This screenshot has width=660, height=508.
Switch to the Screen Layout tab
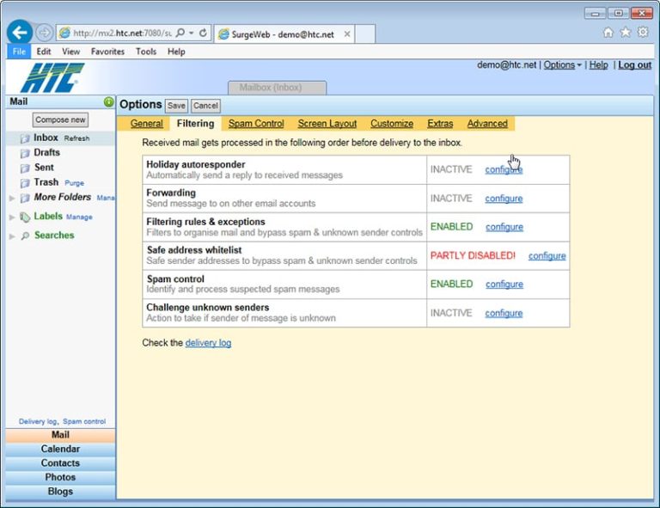[327, 123]
